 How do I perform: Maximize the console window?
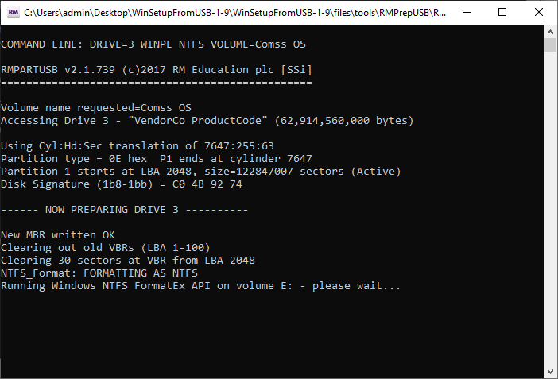click(502, 13)
